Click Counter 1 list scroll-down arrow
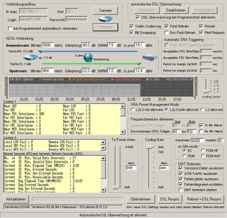 pyautogui.click(x=123, y=133)
